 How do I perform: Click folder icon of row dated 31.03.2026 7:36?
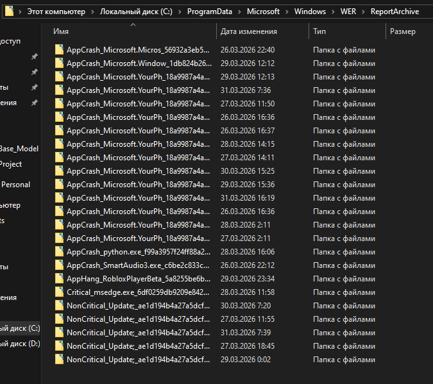point(59,90)
